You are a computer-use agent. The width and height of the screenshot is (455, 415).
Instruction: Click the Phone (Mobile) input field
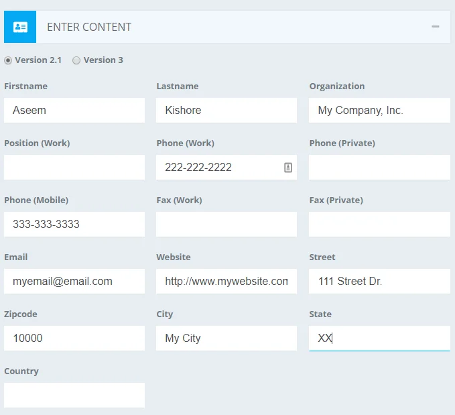[74, 225]
